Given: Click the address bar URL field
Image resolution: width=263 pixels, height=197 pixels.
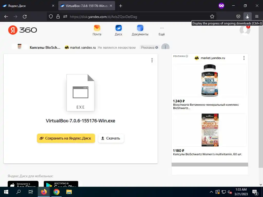Looking at the screenshot, I should pos(131,17).
